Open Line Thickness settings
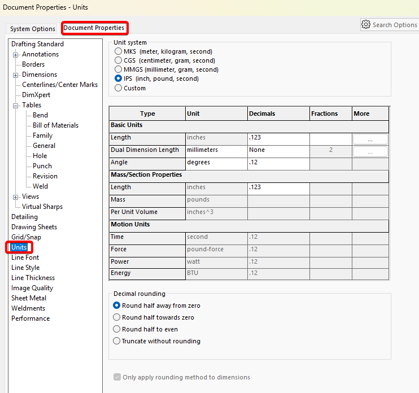This screenshot has width=419, height=393. 33,277
